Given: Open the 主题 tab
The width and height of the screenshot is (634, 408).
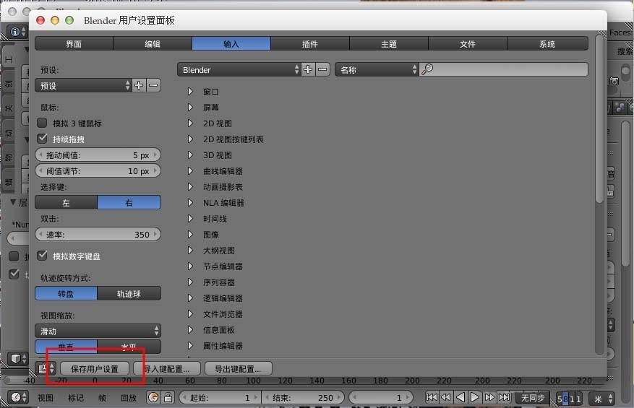Looking at the screenshot, I should (388, 43).
